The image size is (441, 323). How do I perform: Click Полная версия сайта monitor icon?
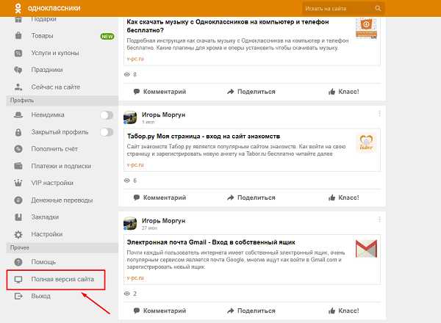point(18,279)
